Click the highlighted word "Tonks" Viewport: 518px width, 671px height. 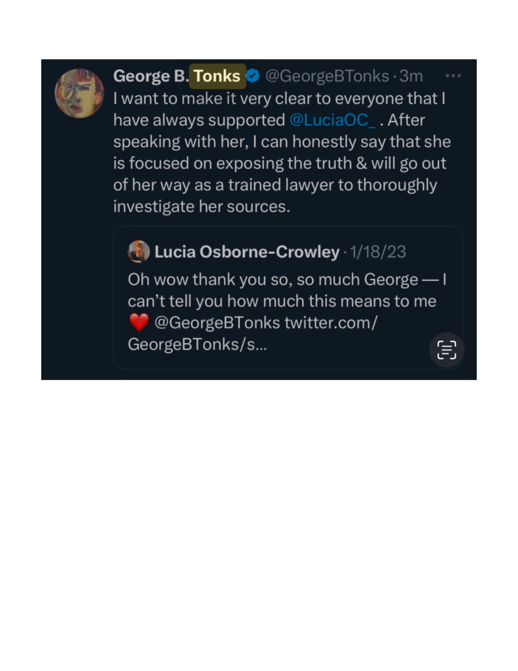coord(217,76)
